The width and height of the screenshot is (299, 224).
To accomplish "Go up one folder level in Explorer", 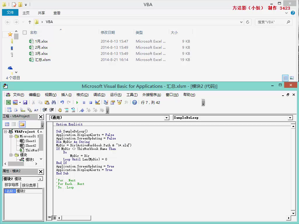I will [29, 22].
